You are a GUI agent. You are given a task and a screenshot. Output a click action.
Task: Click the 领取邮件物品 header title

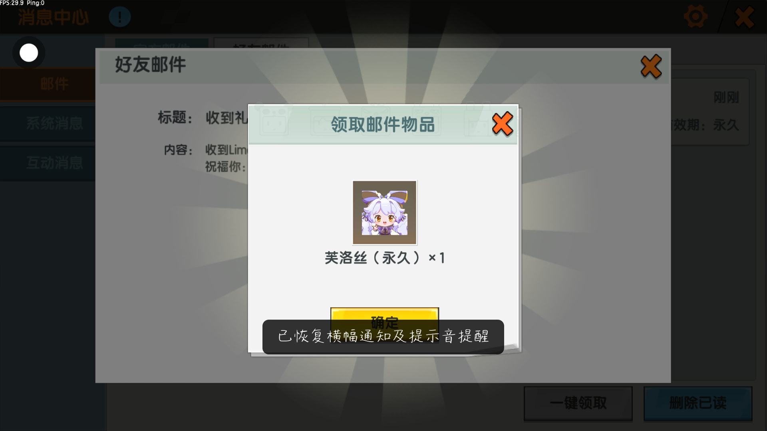383,125
